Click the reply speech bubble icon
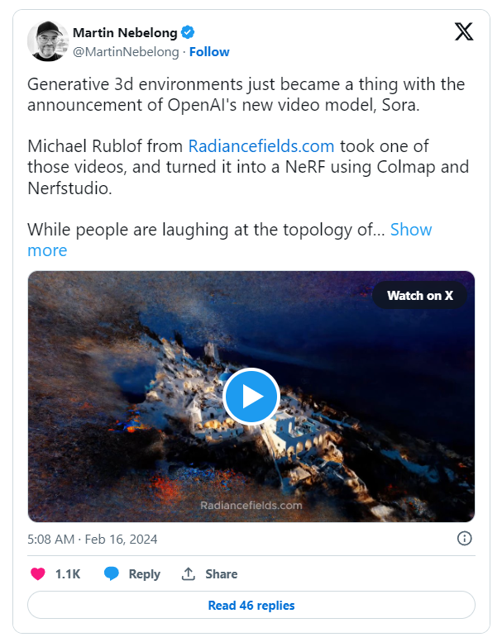 coord(112,573)
